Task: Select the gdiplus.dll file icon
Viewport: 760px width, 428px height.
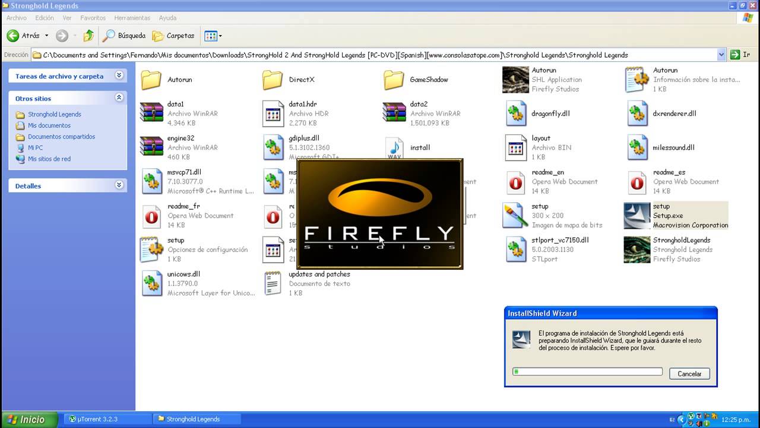Action: (273, 147)
